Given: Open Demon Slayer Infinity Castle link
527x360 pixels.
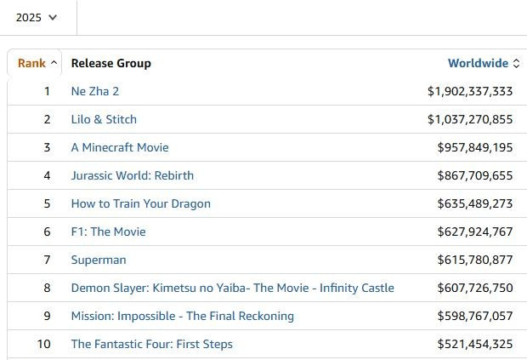Looking at the screenshot, I should (x=232, y=288).
